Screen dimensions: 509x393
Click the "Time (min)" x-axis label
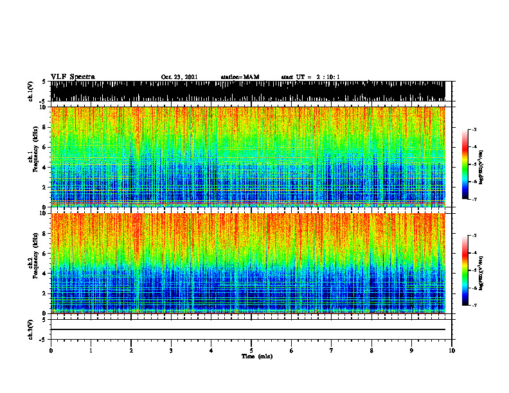(x=257, y=356)
